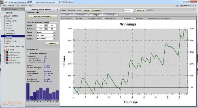Select the Graph $ Won option
The height and width of the screenshot is (108, 198).
tap(89, 18)
